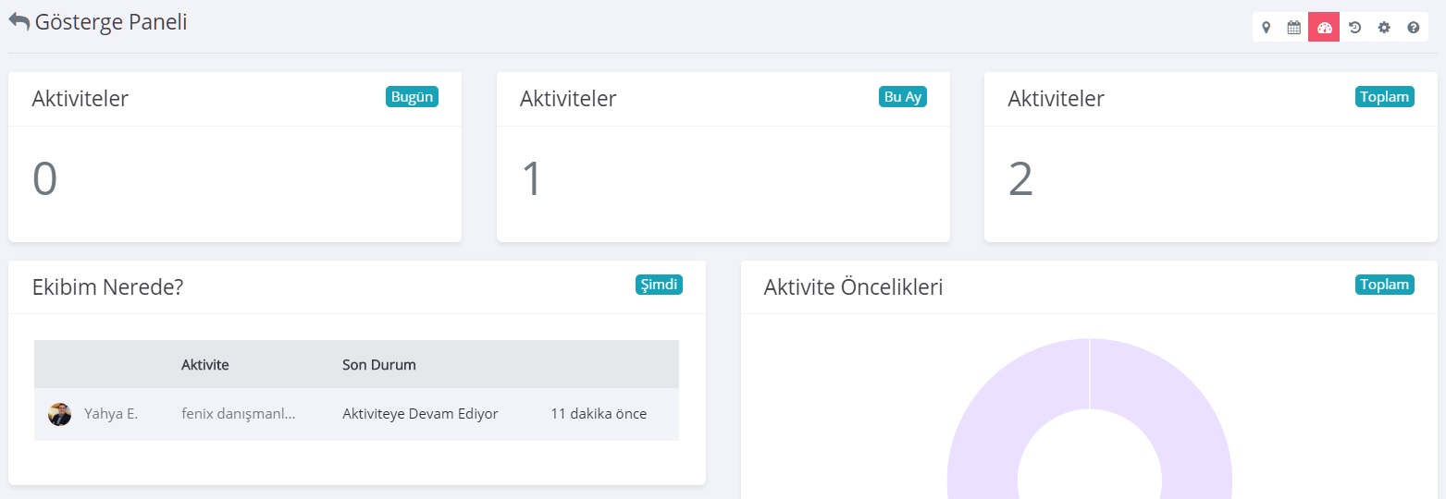This screenshot has width=1446, height=499.
Task: Select the dashboard gauge icon
Action: point(1324,28)
